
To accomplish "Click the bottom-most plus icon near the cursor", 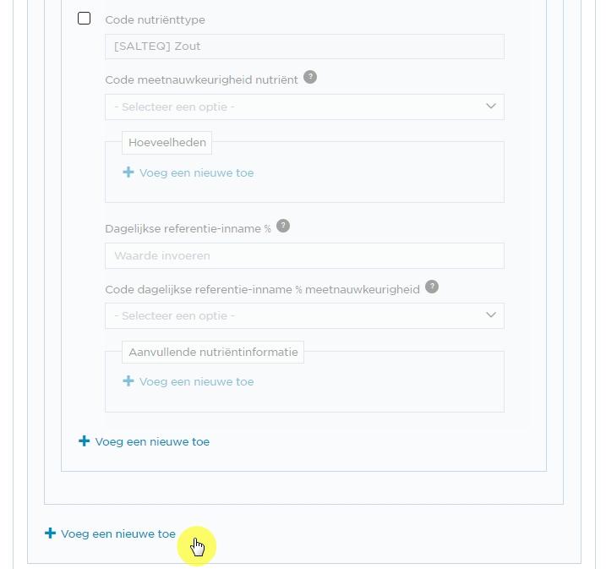I will (x=50, y=533).
